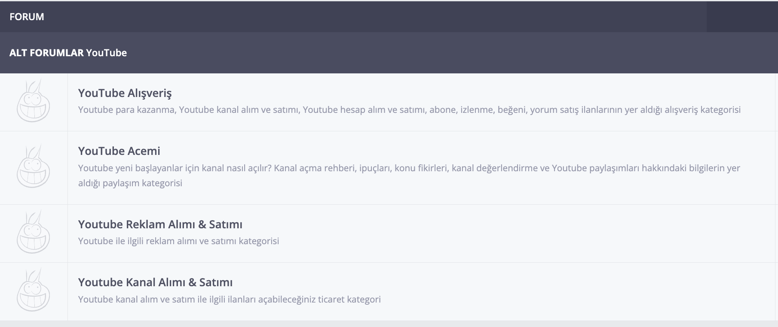Click the Youtube Kanal Alımı & Satımı icon
The width and height of the screenshot is (778, 327).
pyautogui.click(x=33, y=290)
